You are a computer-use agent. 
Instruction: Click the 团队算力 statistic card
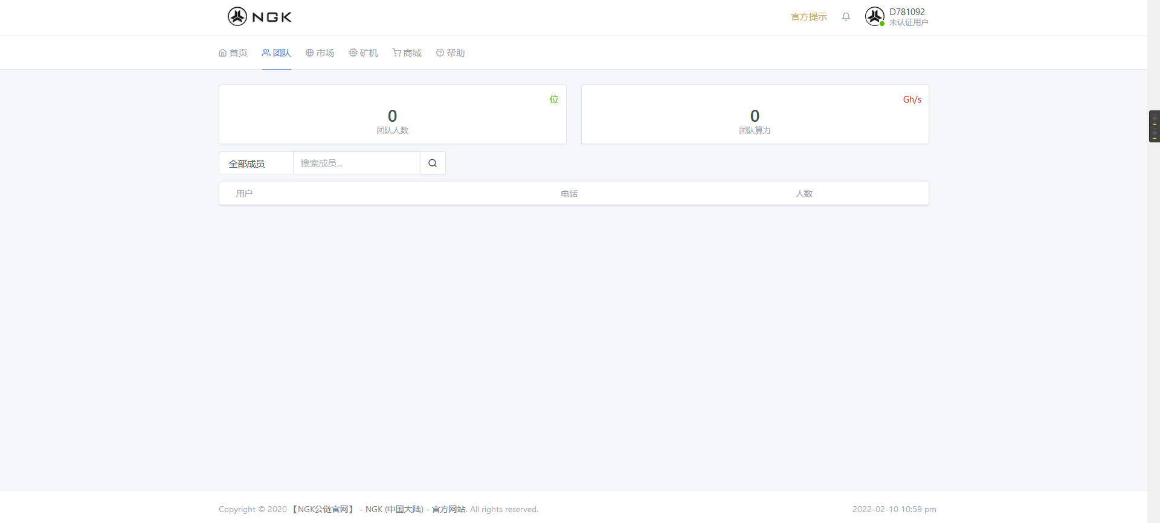(755, 115)
